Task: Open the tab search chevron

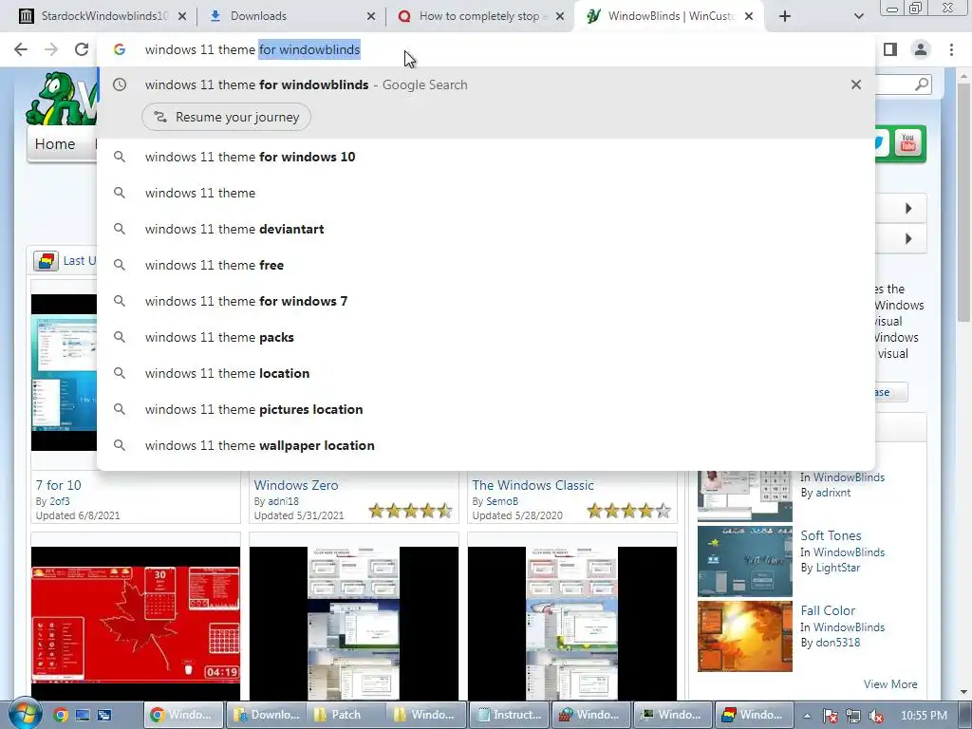Action: pos(858,16)
